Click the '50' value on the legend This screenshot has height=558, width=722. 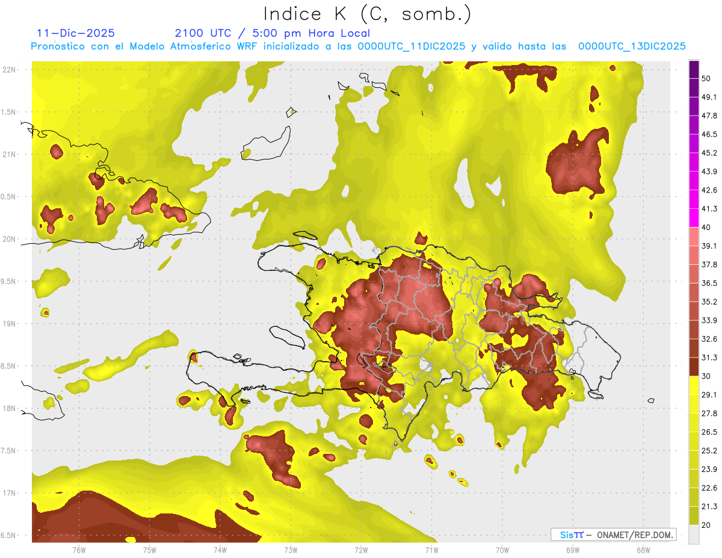(x=706, y=78)
